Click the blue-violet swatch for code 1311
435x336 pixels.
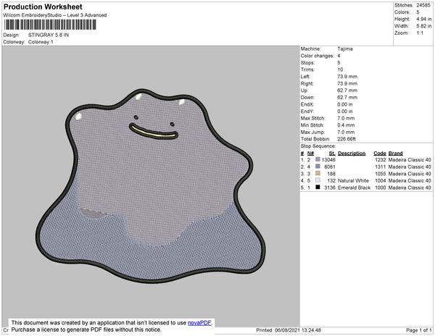coord(318,167)
